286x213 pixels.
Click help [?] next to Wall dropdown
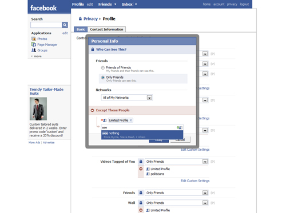coord(213,203)
